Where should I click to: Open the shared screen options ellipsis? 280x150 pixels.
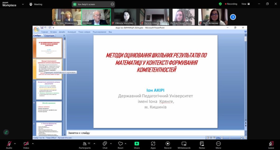click(x=112, y=4)
